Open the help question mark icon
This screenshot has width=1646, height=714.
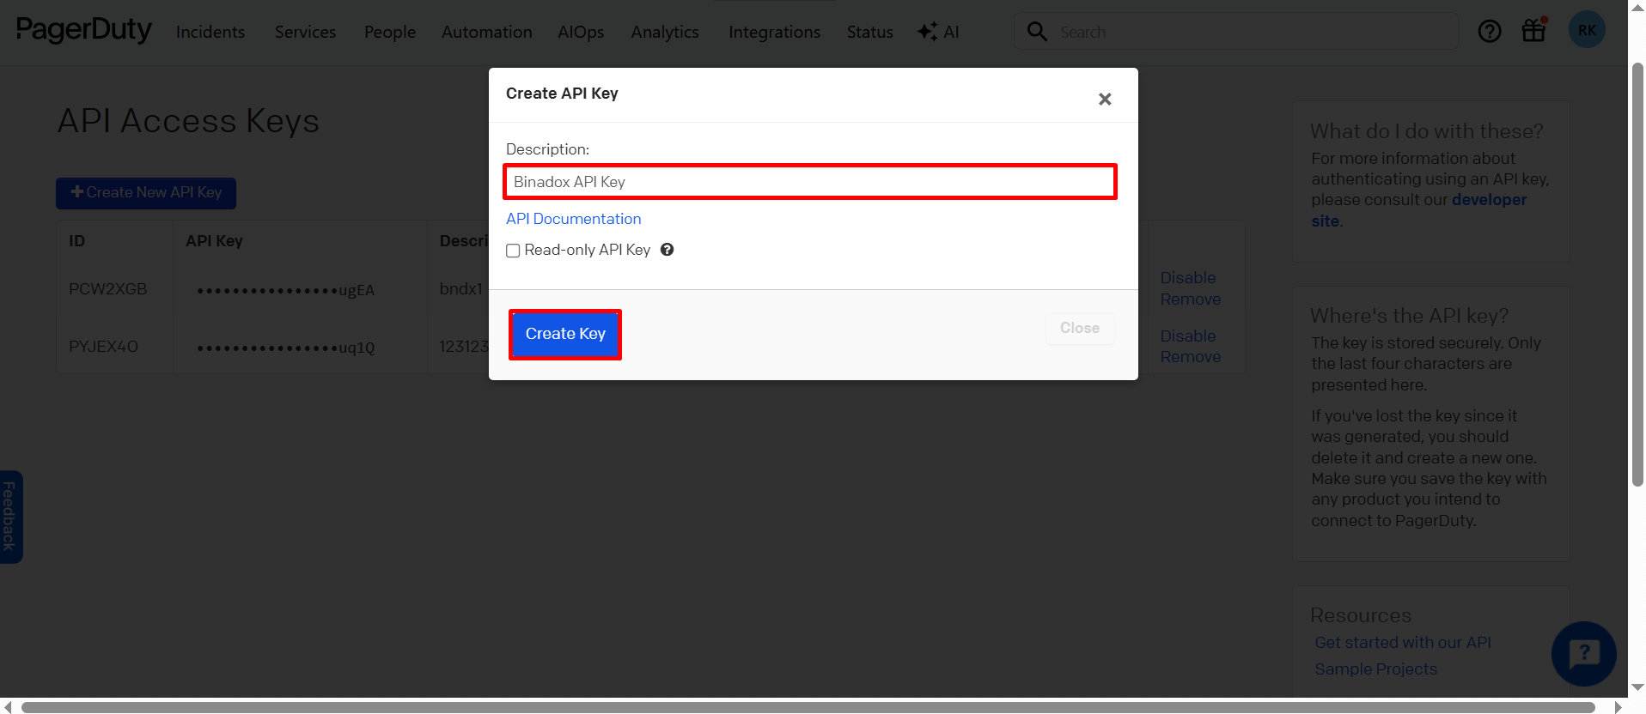pyautogui.click(x=1490, y=32)
